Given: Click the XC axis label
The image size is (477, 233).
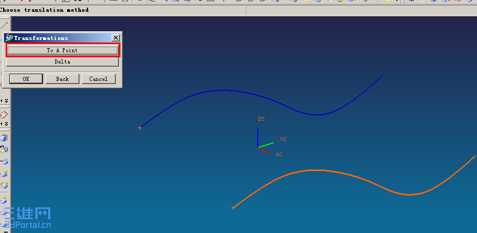Looking at the screenshot, I should [279, 155].
